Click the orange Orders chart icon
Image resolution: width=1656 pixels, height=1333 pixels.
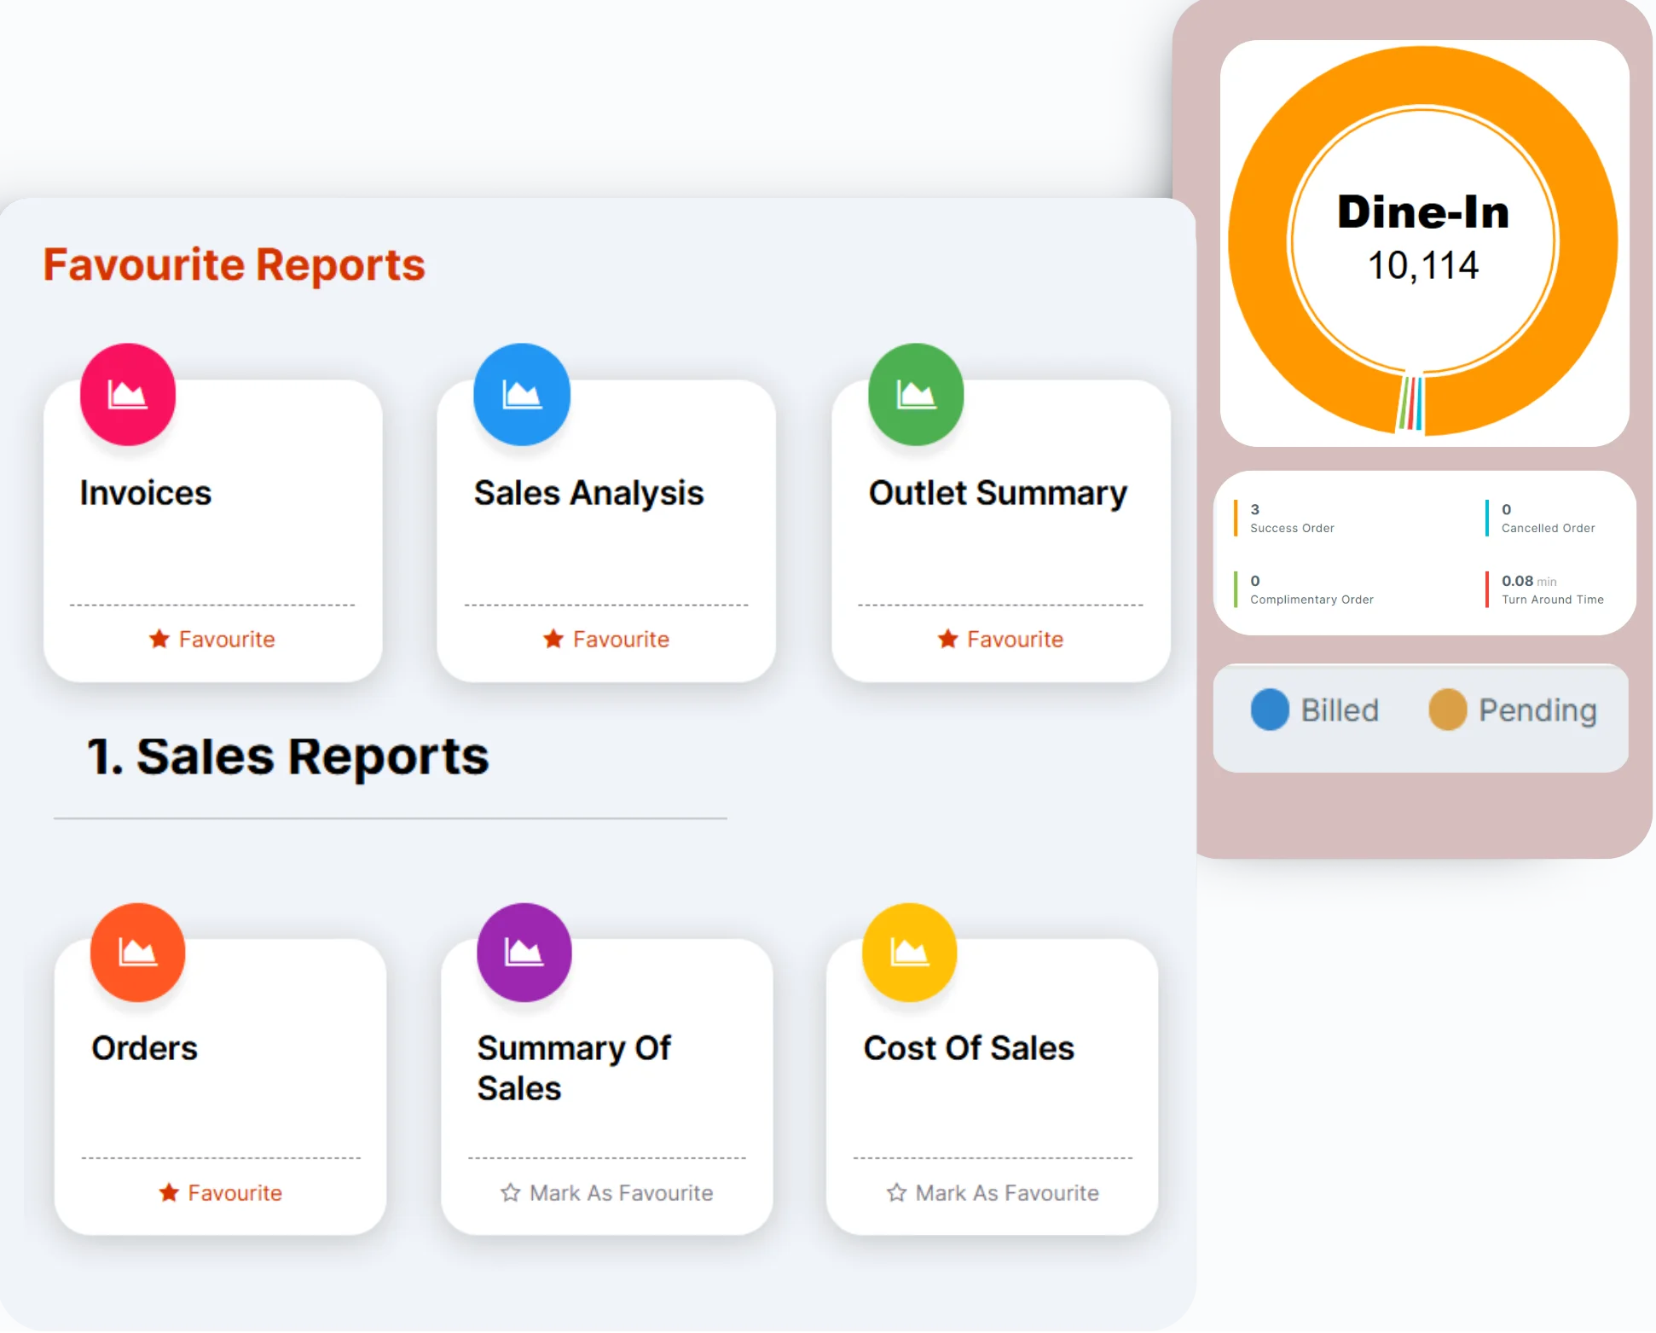138,952
